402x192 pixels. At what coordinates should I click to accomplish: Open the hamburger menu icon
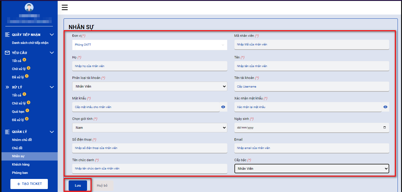pos(65,7)
